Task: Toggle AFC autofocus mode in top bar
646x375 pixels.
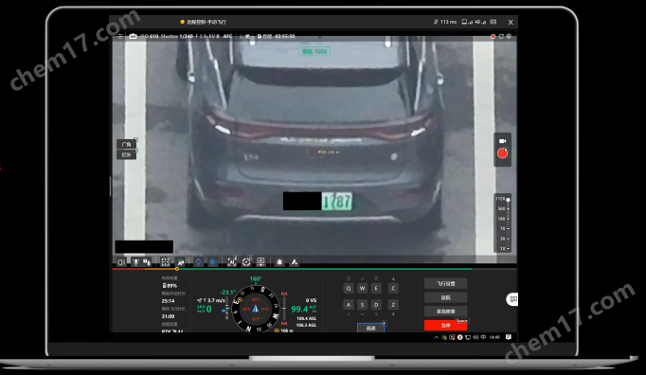Action: pos(227,36)
